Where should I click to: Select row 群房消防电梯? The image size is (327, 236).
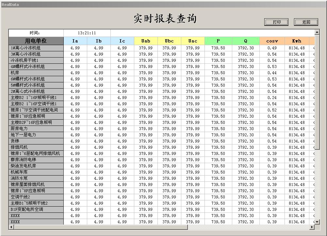[x=36, y=160]
